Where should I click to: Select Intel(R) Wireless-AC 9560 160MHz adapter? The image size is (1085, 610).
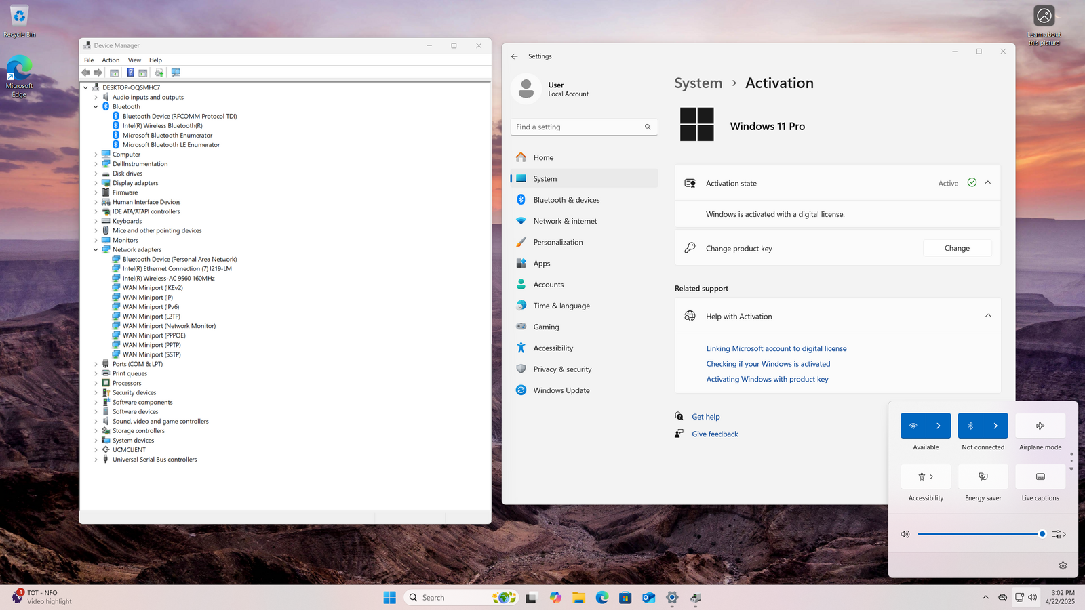coord(168,279)
